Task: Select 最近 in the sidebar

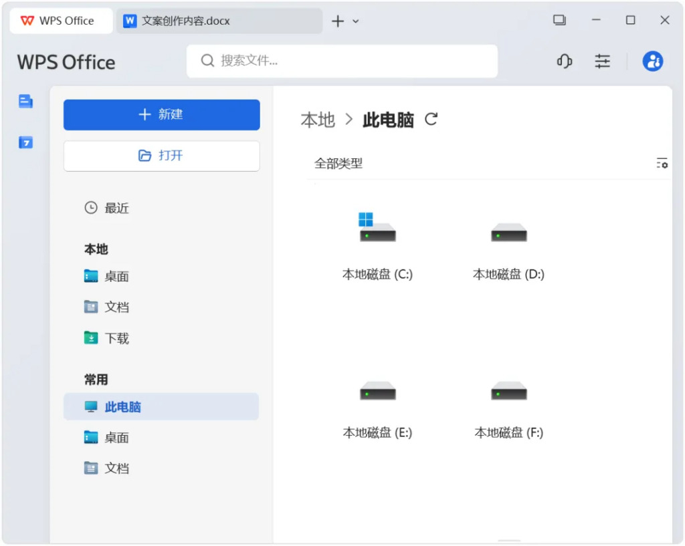Action: [x=116, y=208]
